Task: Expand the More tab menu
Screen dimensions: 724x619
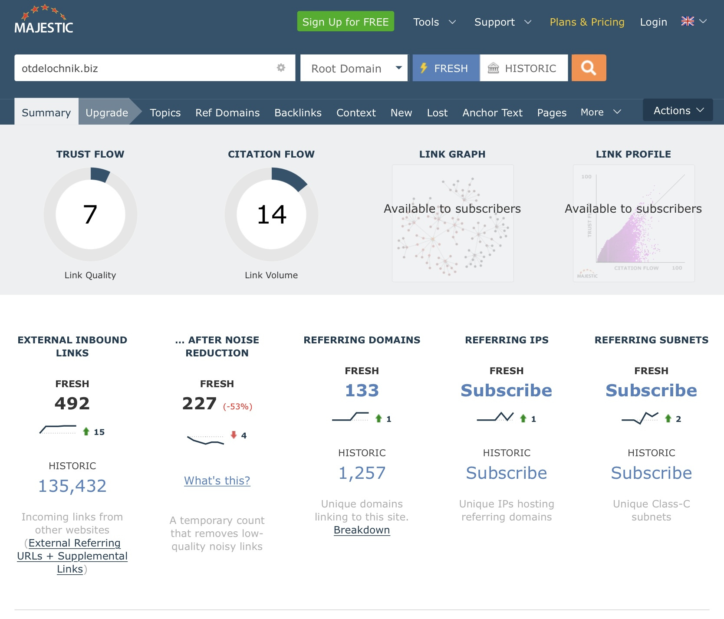Action: coord(601,112)
